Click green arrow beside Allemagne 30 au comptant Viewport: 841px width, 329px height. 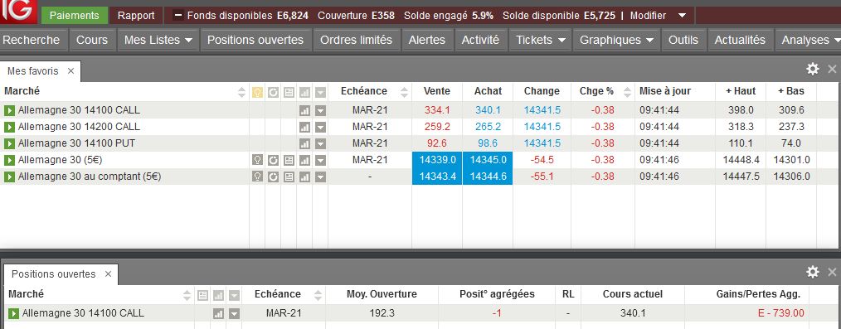click(9, 177)
